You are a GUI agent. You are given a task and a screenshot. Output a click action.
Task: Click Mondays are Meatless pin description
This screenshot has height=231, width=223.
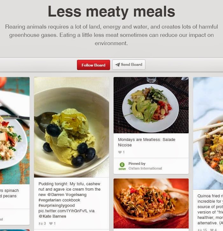(x=147, y=142)
